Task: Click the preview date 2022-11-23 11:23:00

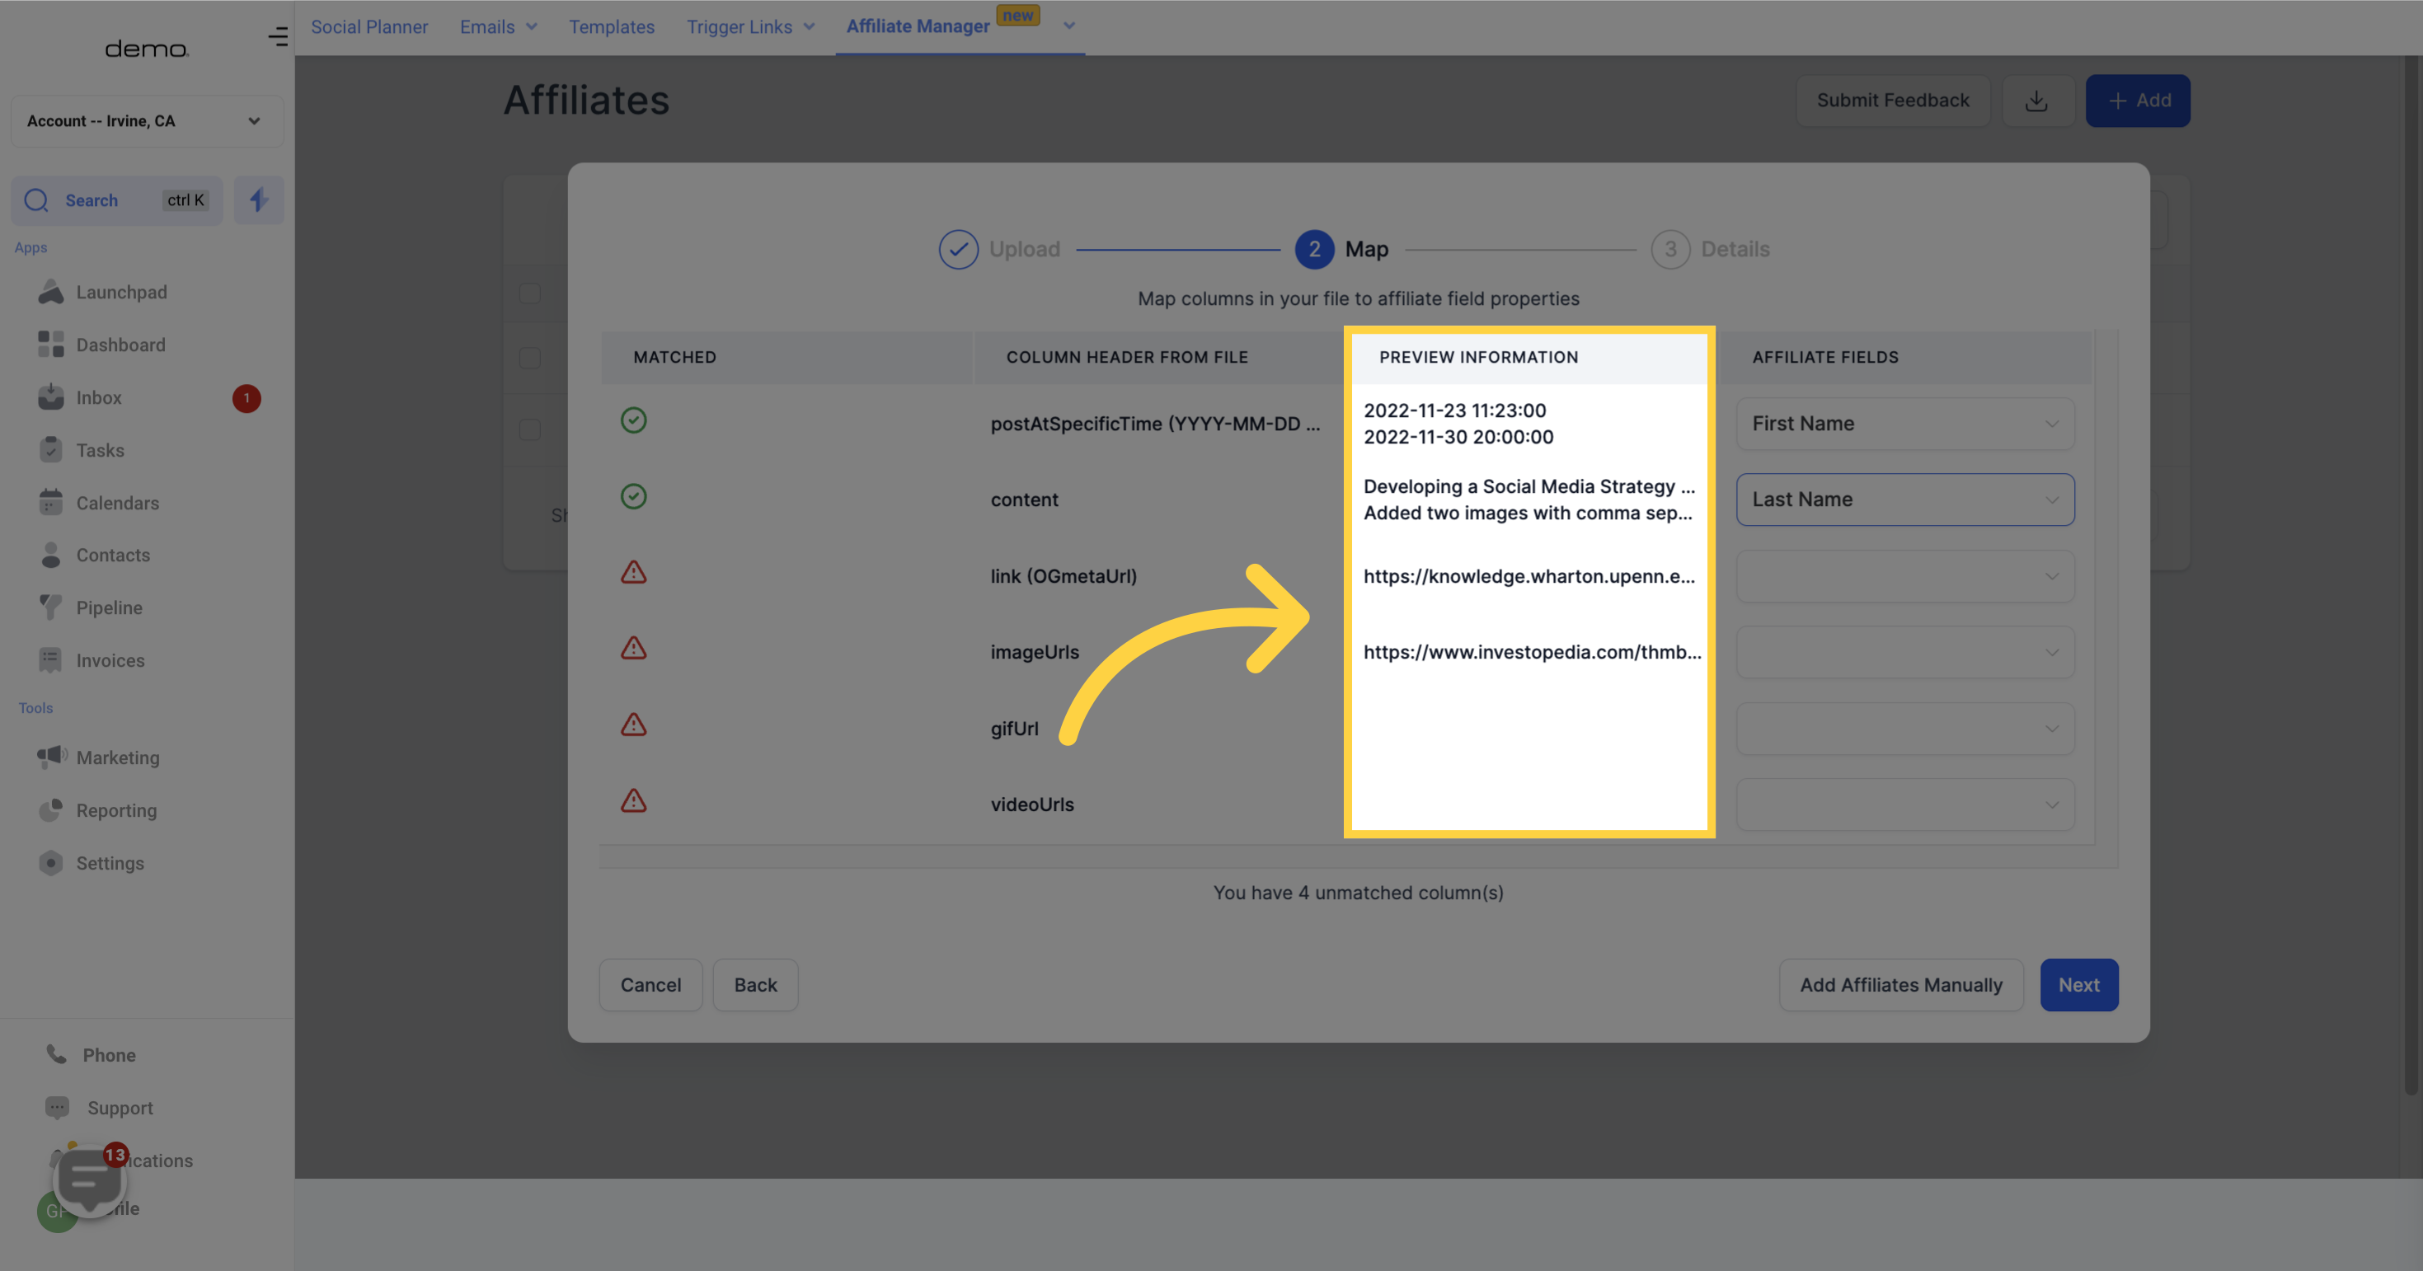Action: point(1455,410)
